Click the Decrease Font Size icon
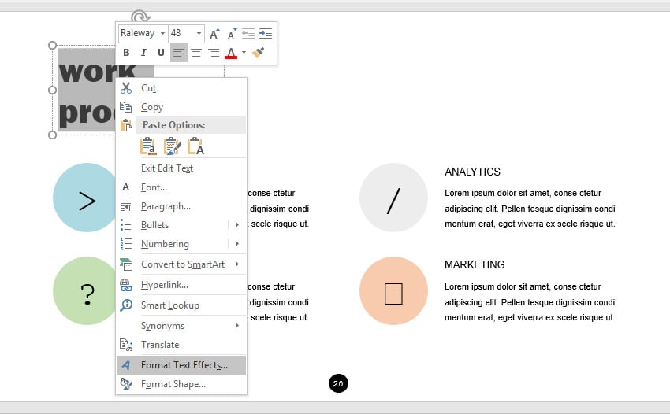The width and height of the screenshot is (670, 414). 232,34
